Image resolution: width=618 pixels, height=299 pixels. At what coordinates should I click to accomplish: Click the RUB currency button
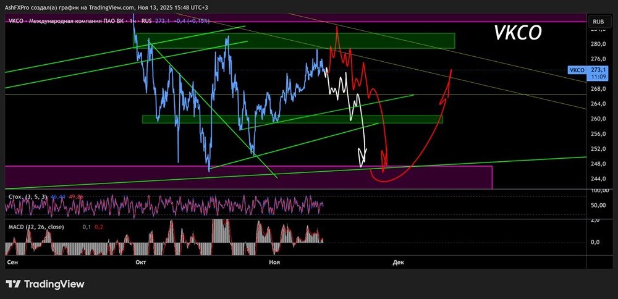599,21
